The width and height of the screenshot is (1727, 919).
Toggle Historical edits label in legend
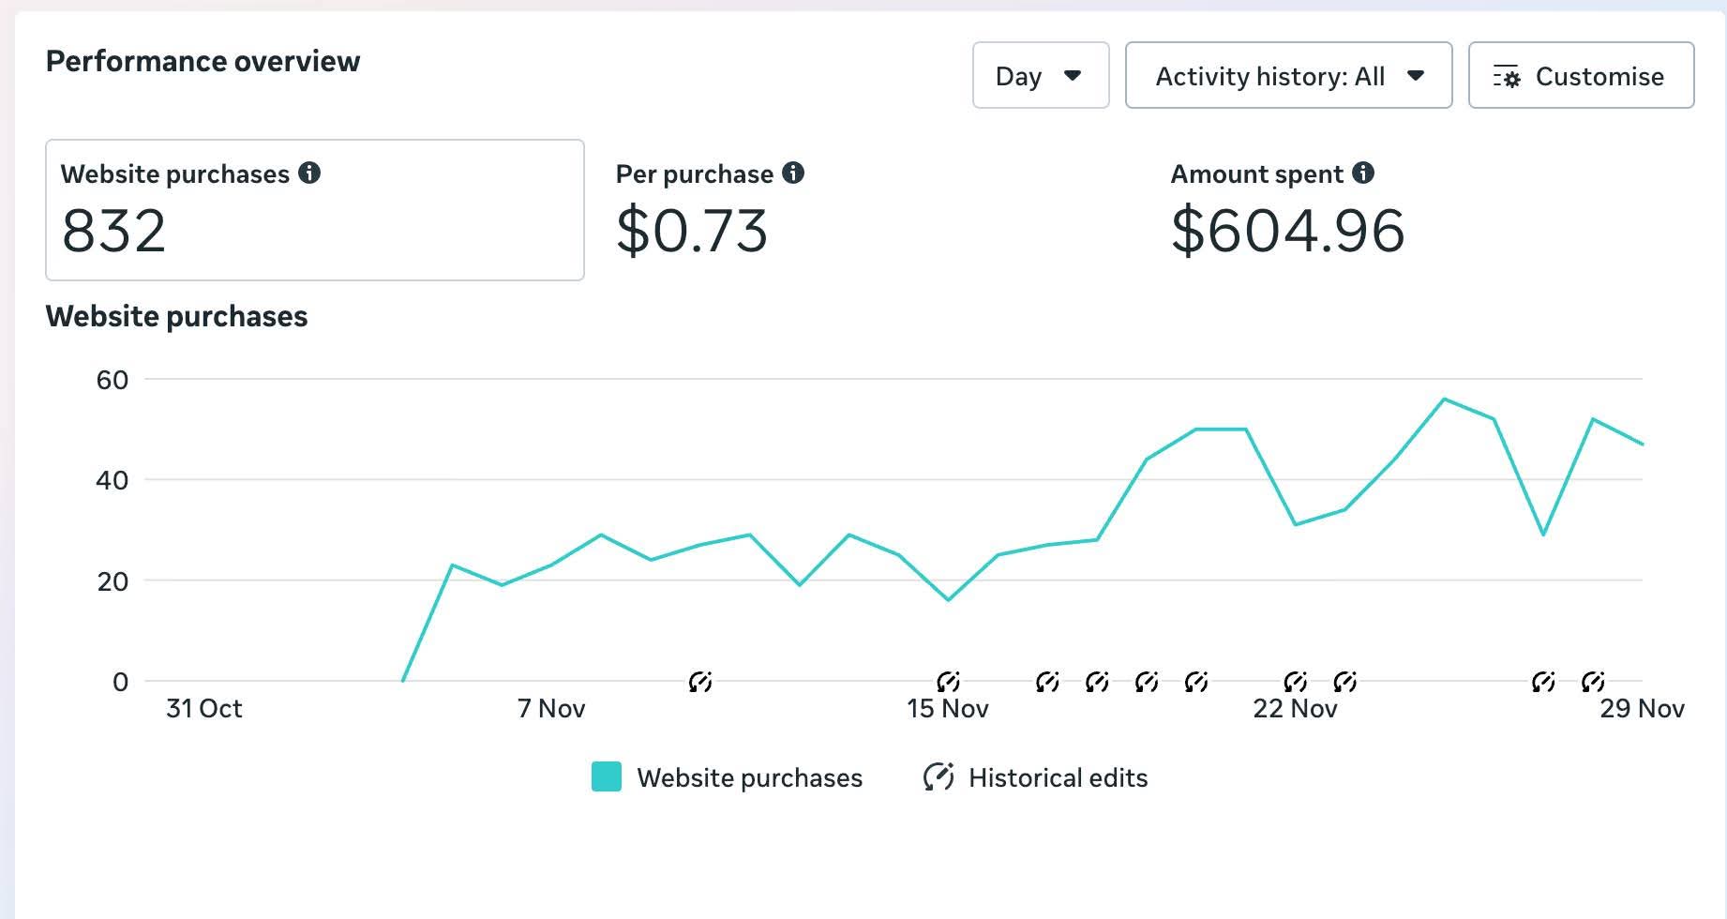click(x=1058, y=778)
